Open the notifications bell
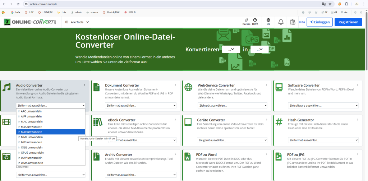 [281, 22]
